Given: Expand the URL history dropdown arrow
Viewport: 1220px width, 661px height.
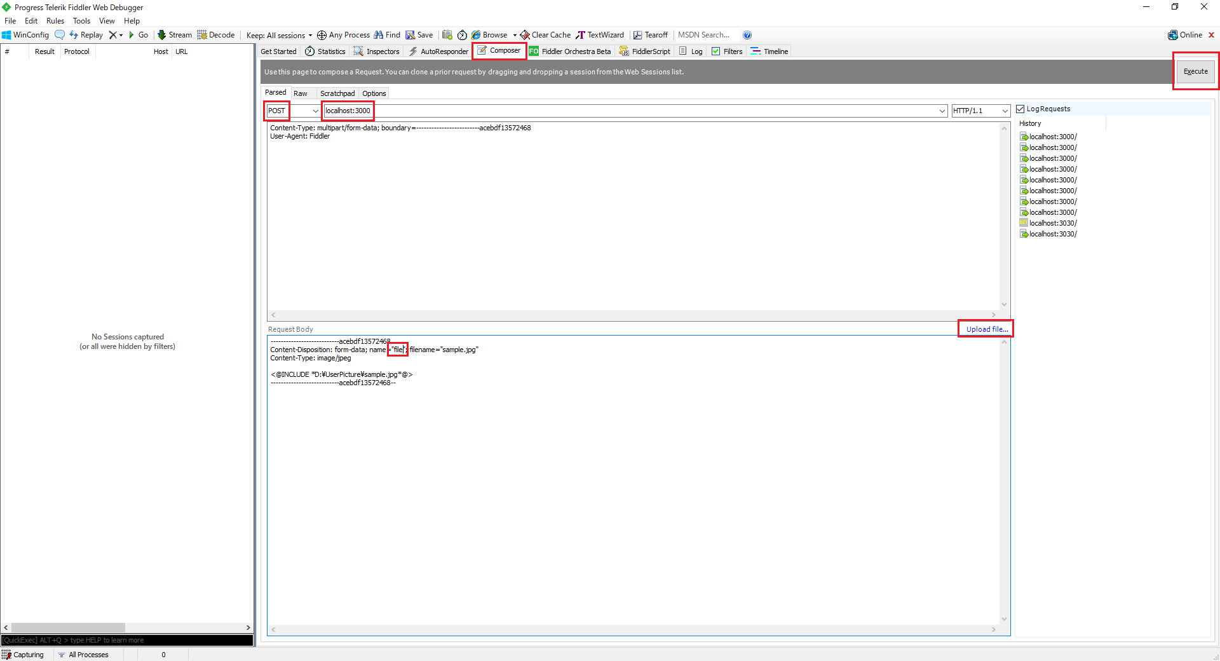Looking at the screenshot, I should (942, 111).
